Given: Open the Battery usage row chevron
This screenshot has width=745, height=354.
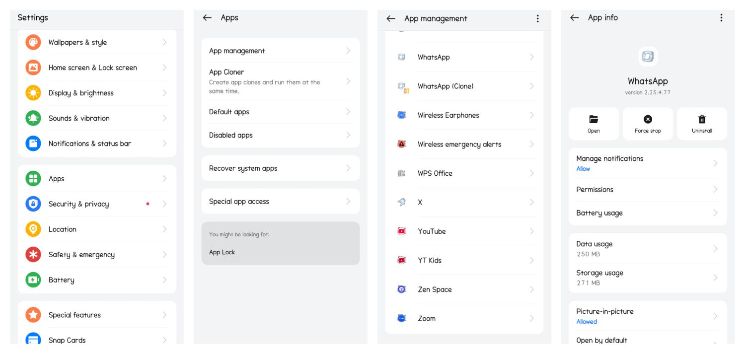Looking at the screenshot, I should (715, 213).
